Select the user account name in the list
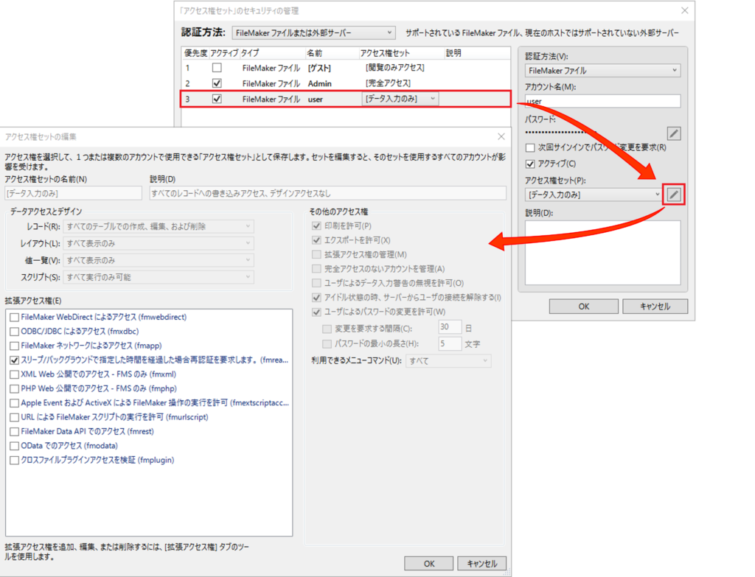The width and height of the screenshot is (755, 577). [316, 99]
